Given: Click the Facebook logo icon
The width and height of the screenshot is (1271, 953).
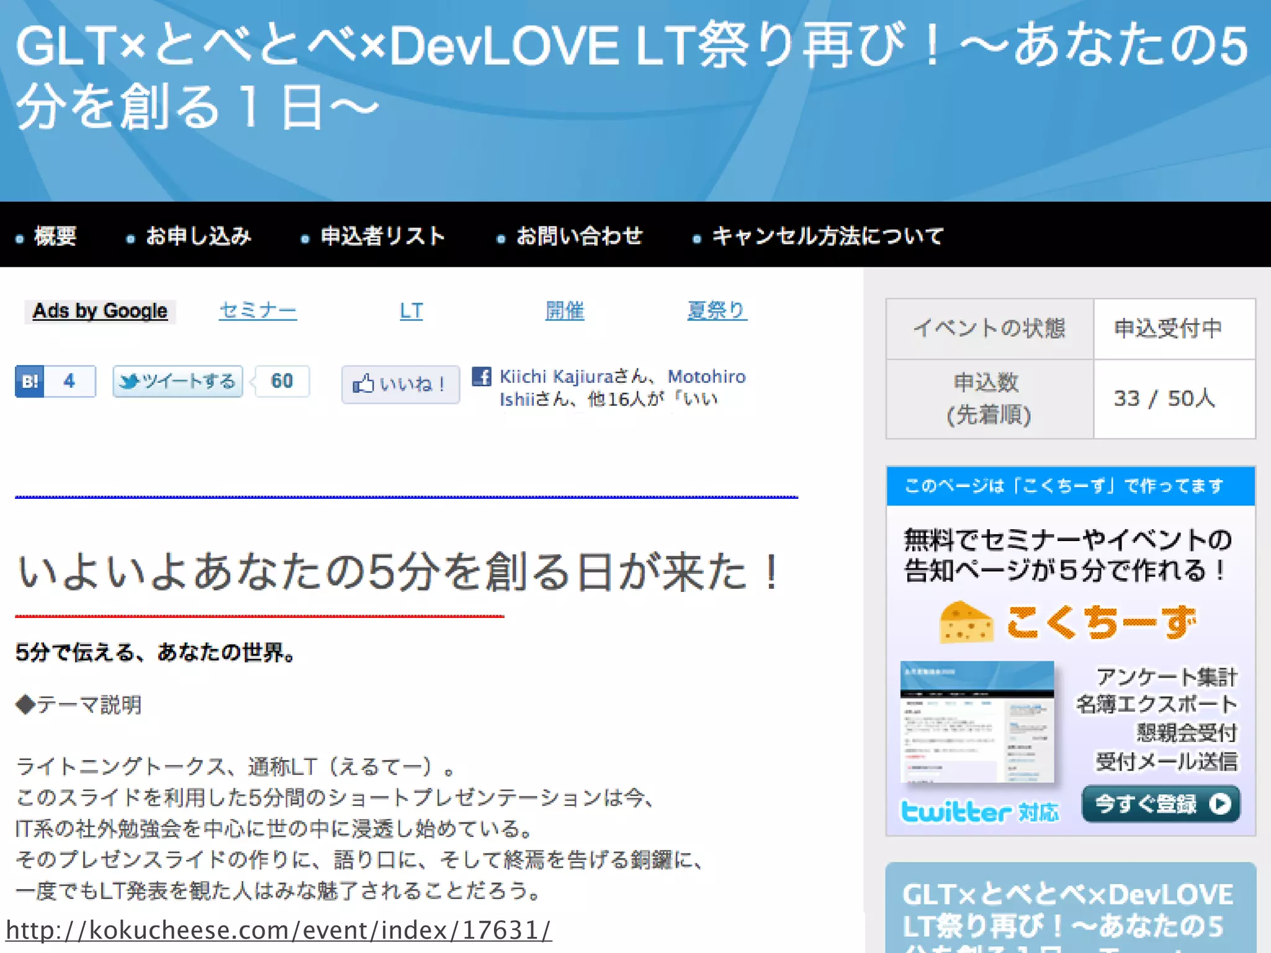Looking at the screenshot, I should click(x=482, y=377).
